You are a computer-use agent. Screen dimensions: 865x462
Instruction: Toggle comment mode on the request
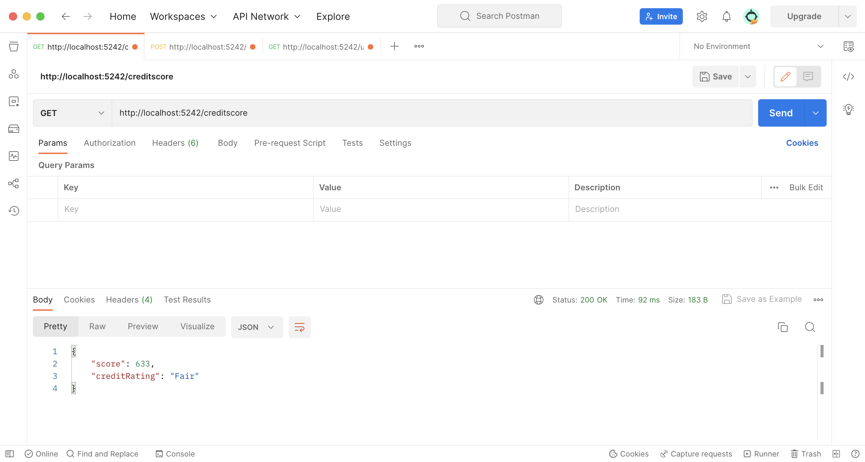coord(808,77)
